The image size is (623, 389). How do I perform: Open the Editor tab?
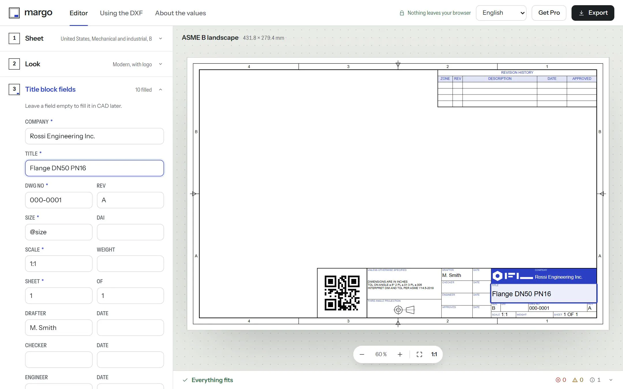pos(78,13)
